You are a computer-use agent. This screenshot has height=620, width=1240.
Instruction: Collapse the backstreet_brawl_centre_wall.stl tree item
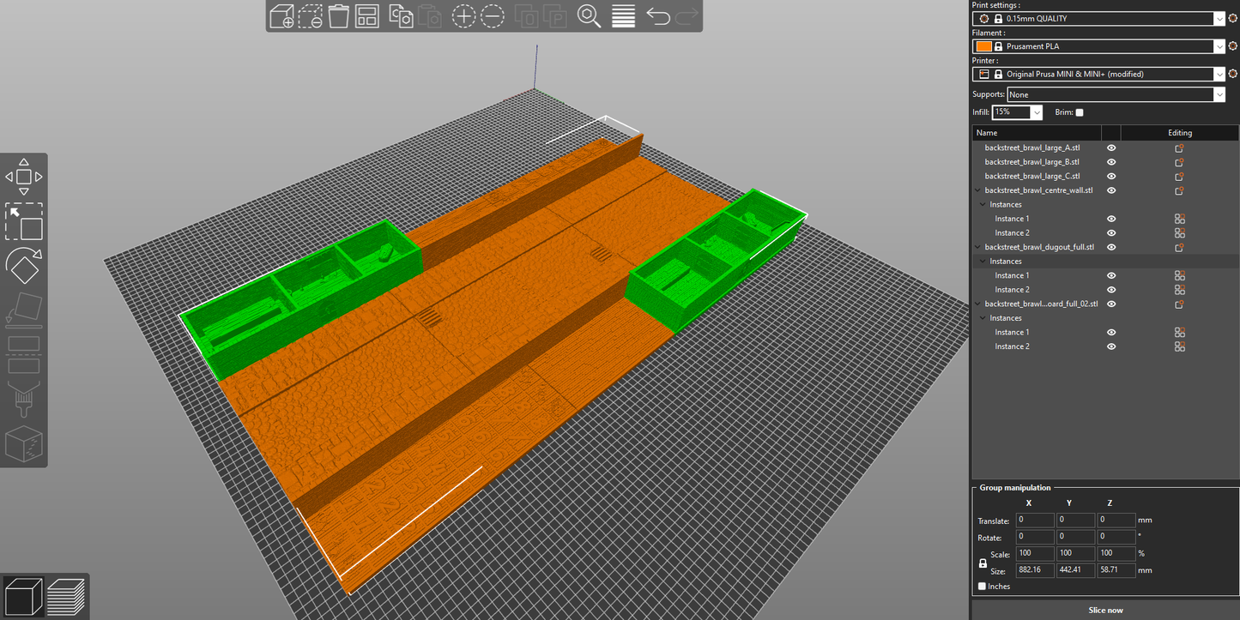pos(978,190)
